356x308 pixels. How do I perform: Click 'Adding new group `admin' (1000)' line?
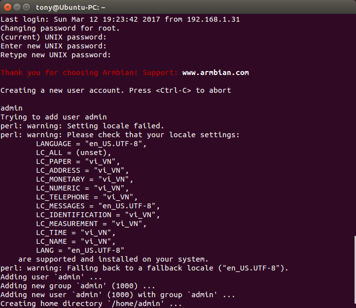[x=77, y=286]
